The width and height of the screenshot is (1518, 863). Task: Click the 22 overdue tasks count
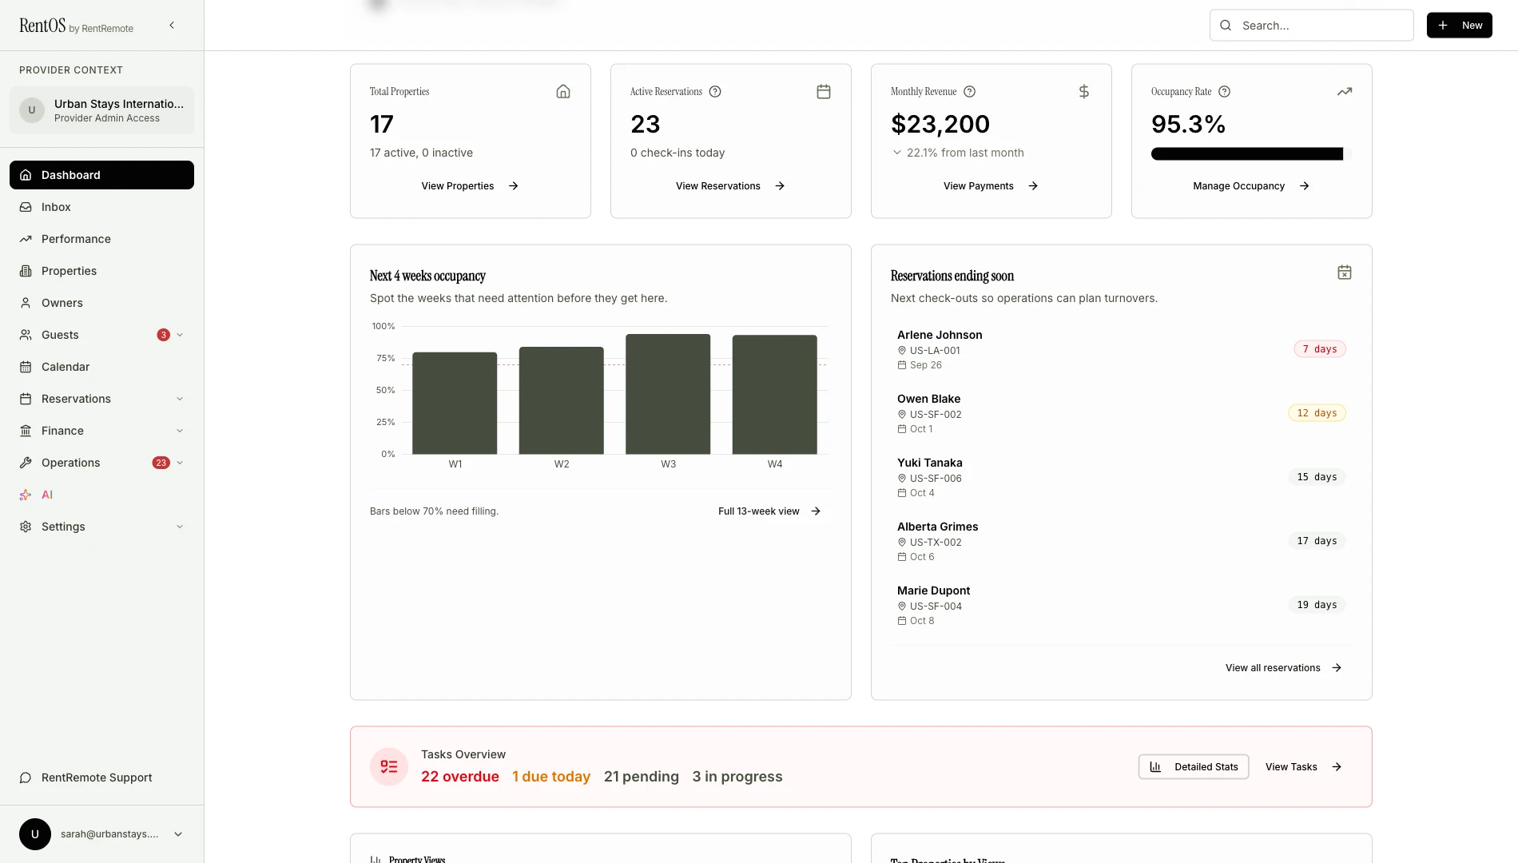pyautogui.click(x=460, y=777)
